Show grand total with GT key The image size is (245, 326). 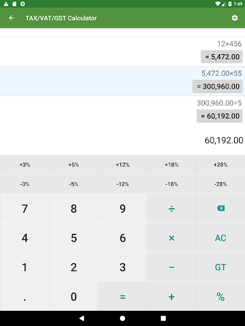pyautogui.click(x=221, y=267)
